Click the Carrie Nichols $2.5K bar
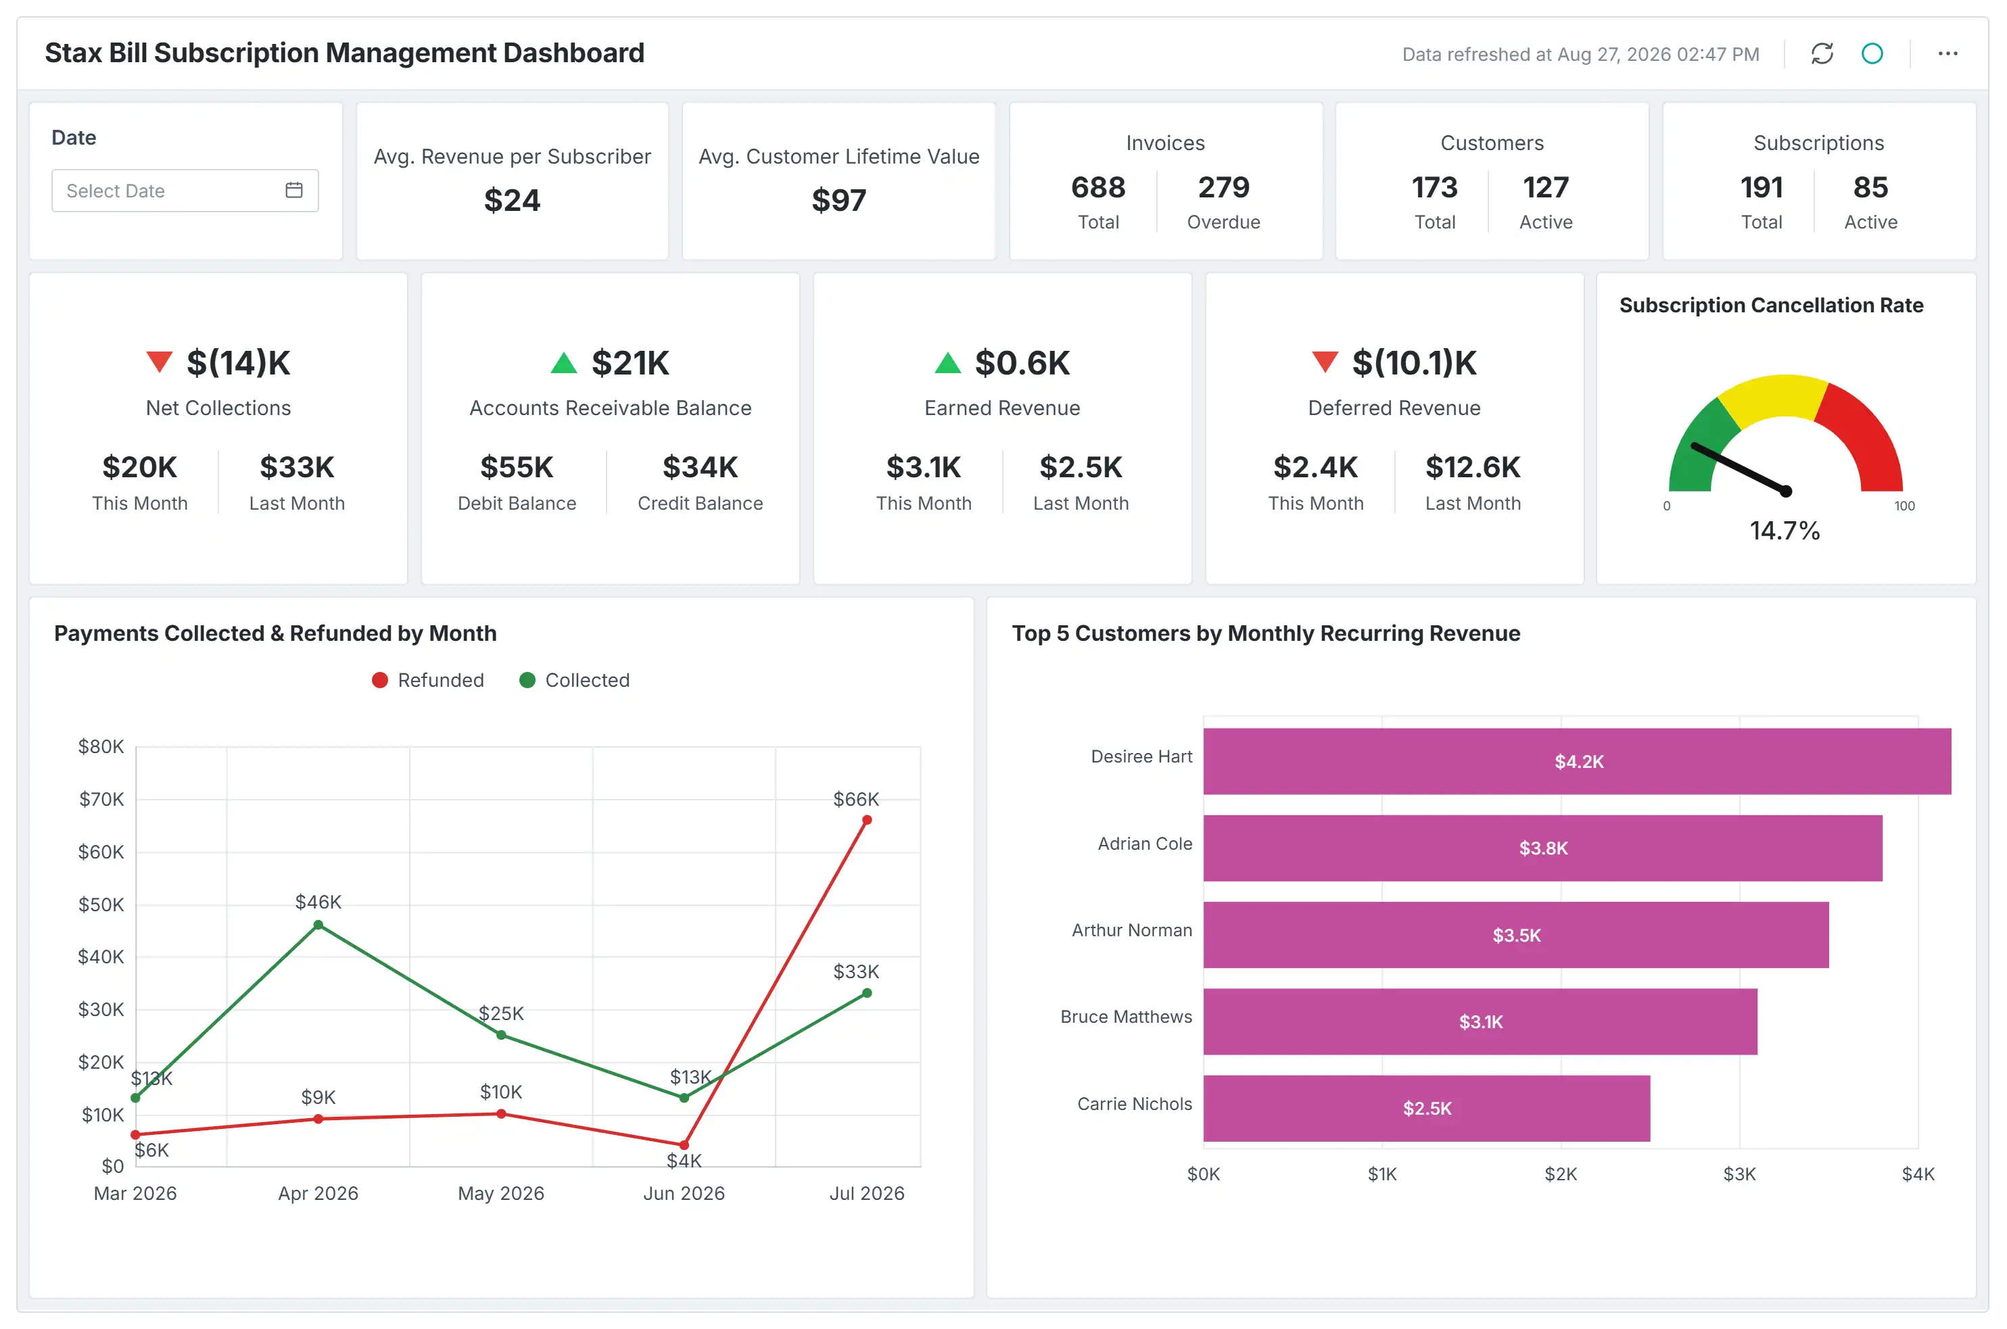2007x1329 pixels. click(1427, 1108)
